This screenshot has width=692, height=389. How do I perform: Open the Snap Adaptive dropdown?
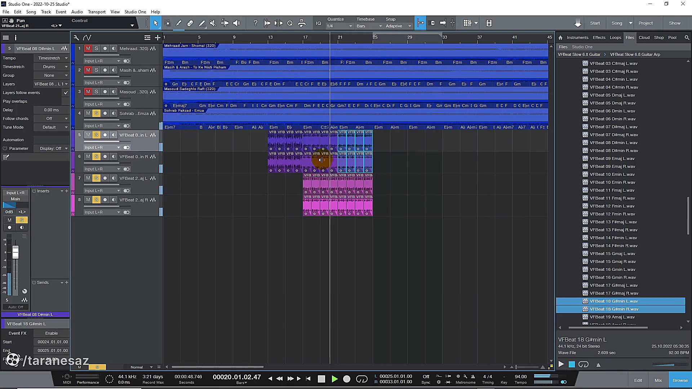coord(398,26)
